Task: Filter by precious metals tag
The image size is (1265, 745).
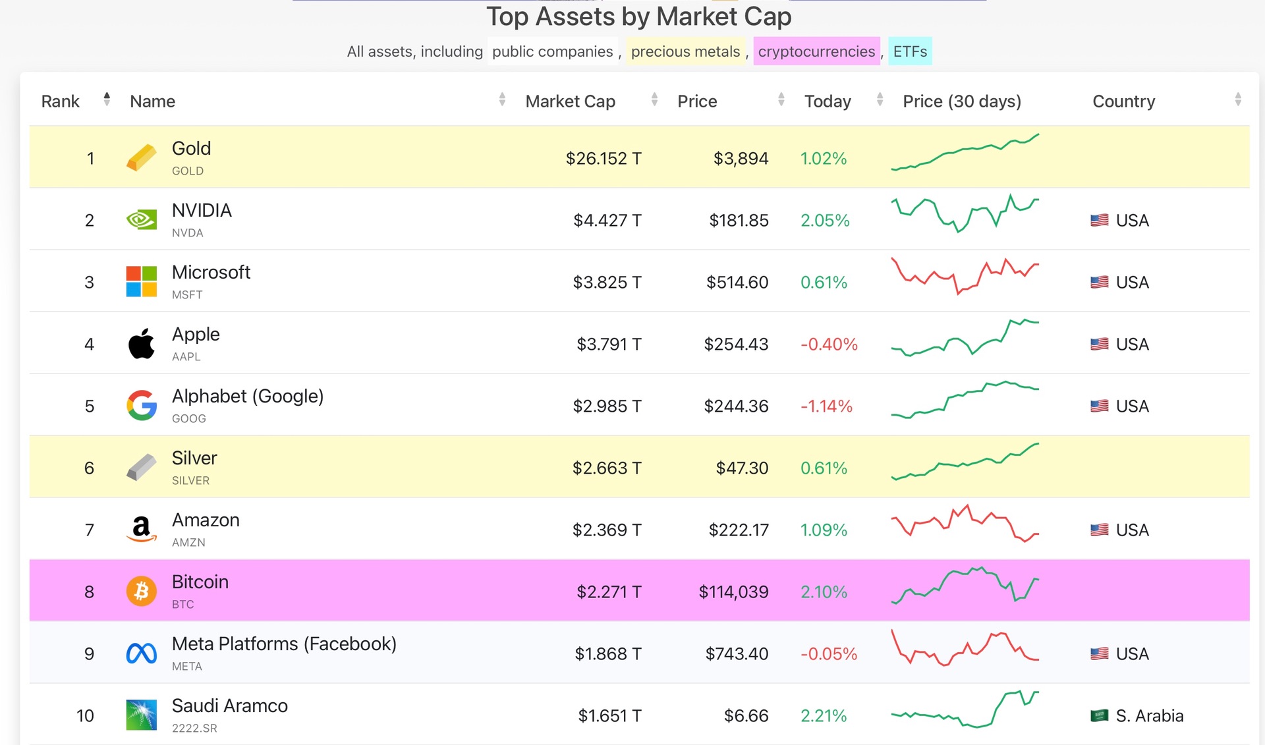Action: [685, 51]
